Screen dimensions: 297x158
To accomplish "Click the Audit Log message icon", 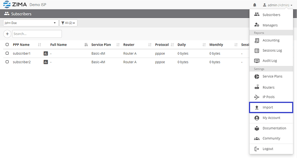I will tap(257, 61).
